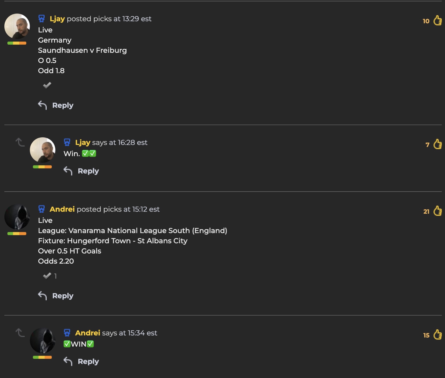Reply to Andrei's WIN comment
The height and width of the screenshot is (378, 445).
[88, 361]
